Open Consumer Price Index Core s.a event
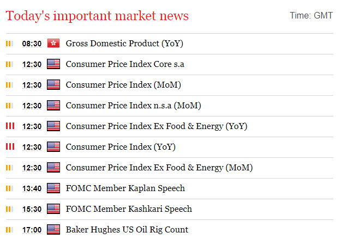Image resolution: width=354 pixels, height=245 pixels. pyautogui.click(x=125, y=64)
